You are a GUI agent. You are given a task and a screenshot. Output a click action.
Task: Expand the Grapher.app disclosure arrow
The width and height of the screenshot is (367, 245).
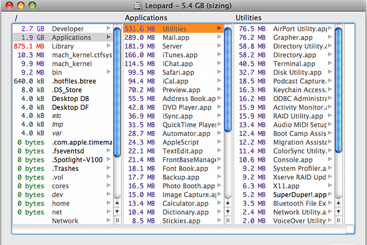tap(330, 37)
